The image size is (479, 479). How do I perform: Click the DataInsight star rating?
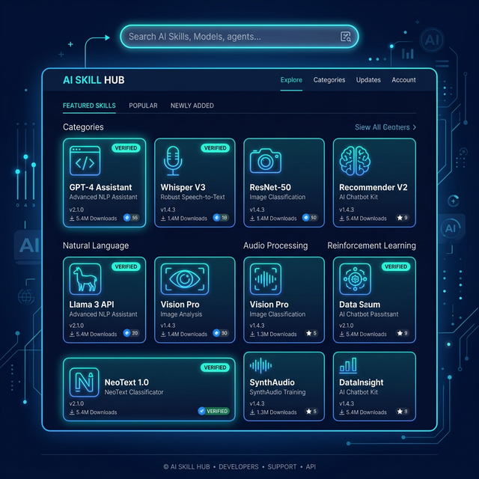coord(403,412)
